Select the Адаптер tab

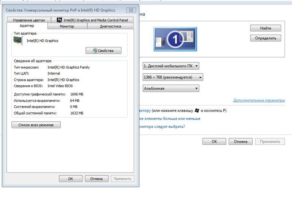[x=27, y=26]
